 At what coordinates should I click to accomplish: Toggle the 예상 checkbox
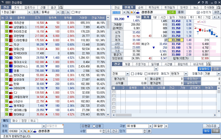73,12
